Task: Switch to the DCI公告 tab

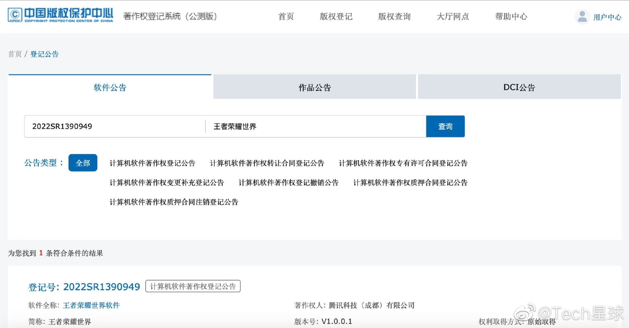Action: pyautogui.click(x=519, y=87)
